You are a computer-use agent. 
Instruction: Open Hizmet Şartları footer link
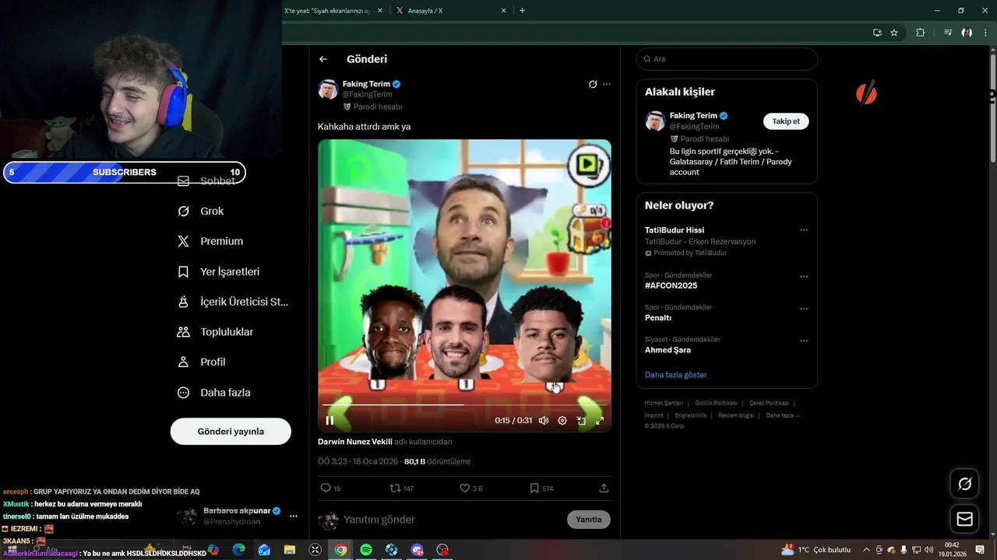point(664,403)
